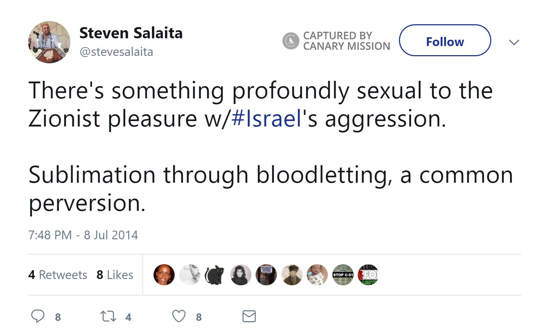Click the Steven Salaita display name
Screen dimensions: 543x331
coord(131,33)
